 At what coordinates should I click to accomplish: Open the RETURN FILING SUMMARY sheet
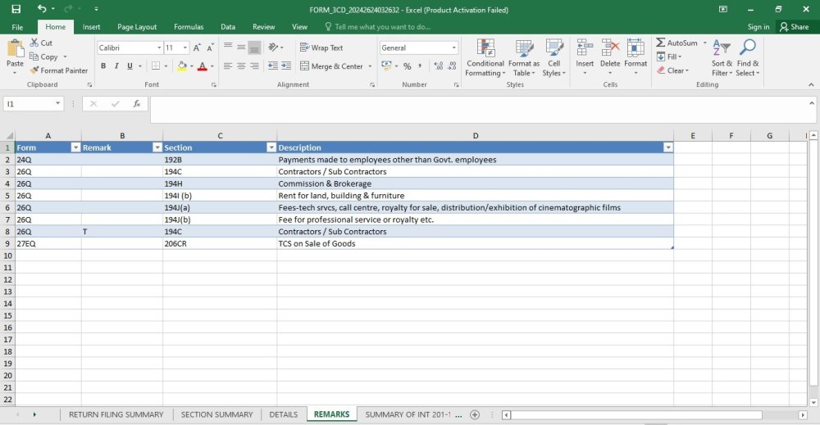pos(116,414)
